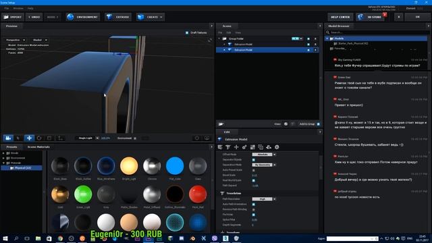
Task: Select the bright green light material ball
Action: 83,194
